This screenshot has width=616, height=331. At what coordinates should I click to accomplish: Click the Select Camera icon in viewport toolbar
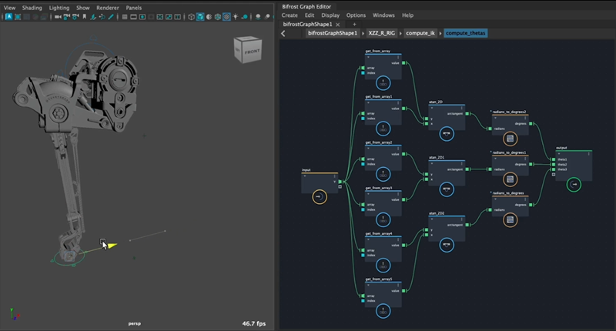[58, 17]
